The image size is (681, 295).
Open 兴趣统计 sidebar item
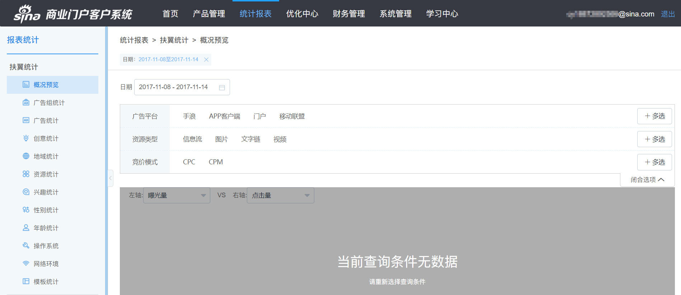click(x=52, y=192)
